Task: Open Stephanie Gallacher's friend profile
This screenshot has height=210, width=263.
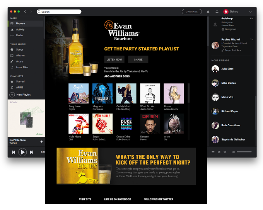Action: tap(233, 139)
